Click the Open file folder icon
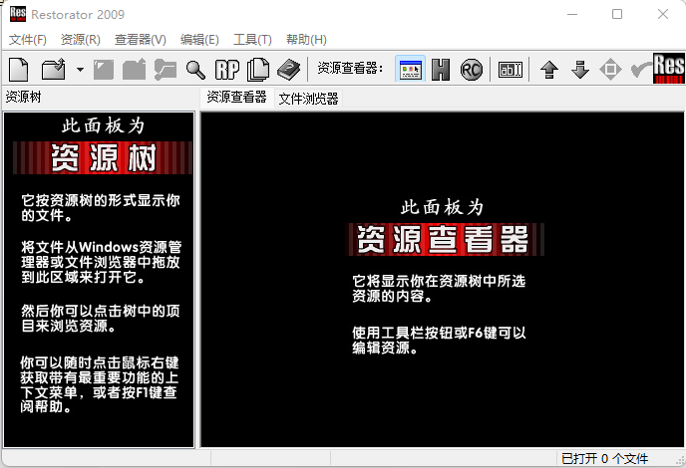 point(54,70)
